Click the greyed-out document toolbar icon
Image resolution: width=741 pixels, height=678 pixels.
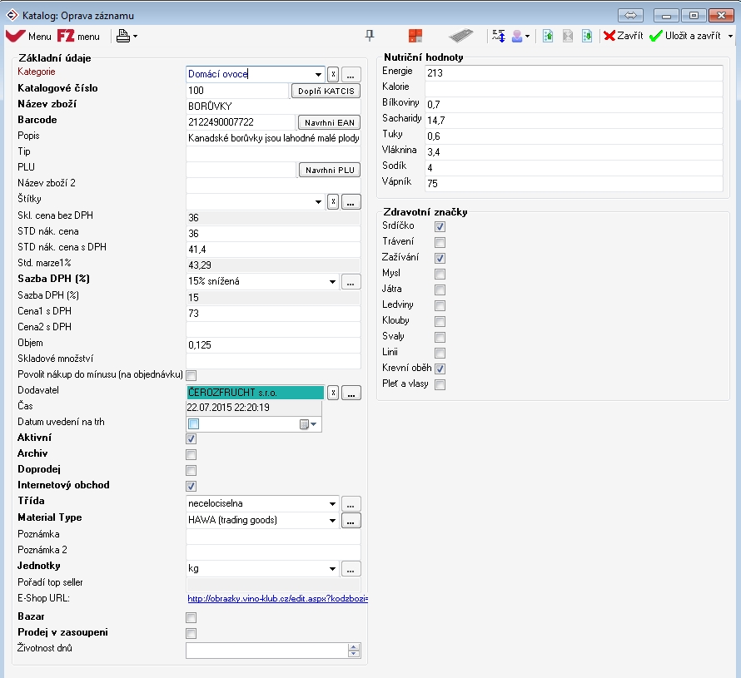point(568,36)
